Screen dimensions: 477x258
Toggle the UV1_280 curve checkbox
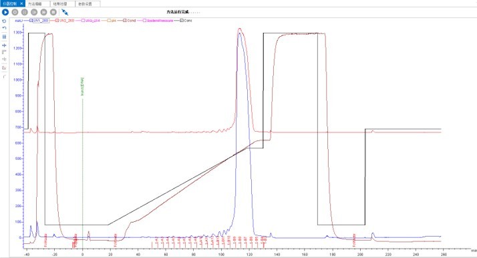[31, 20]
